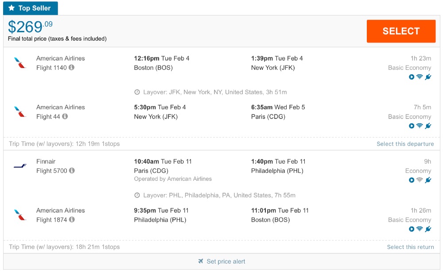
Task: Click the power outlet icon on Flight 44
Action: pyautogui.click(x=428, y=126)
